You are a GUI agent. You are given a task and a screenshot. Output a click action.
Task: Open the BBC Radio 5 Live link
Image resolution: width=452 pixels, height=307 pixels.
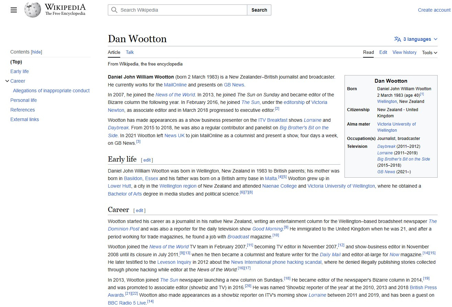point(127,303)
